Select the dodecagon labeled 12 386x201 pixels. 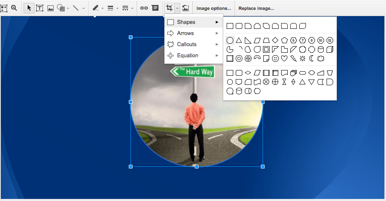[330, 40]
